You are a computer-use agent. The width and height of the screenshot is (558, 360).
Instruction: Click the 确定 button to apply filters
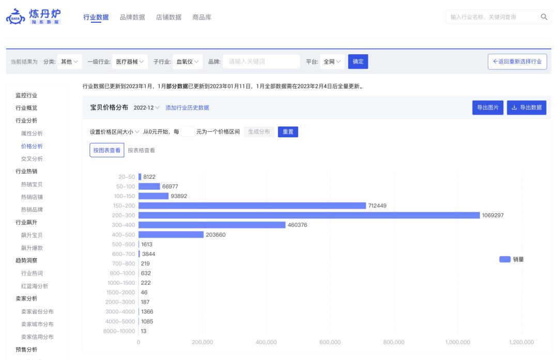(358, 61)
